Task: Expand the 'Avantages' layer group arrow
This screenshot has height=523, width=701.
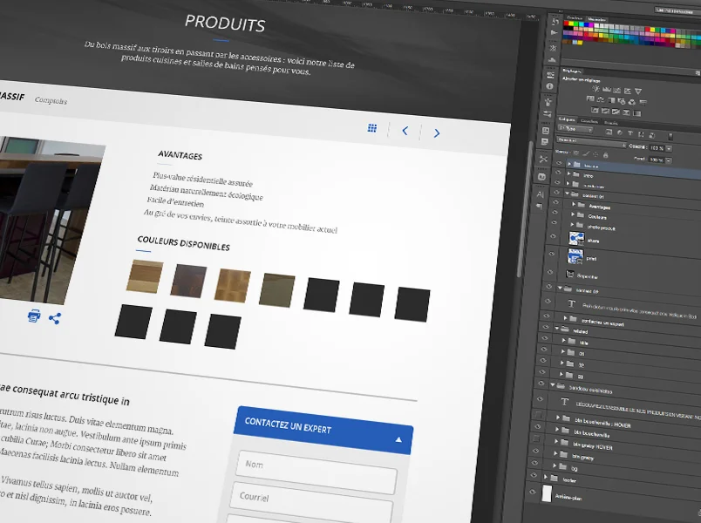Action: pos(574,204)
